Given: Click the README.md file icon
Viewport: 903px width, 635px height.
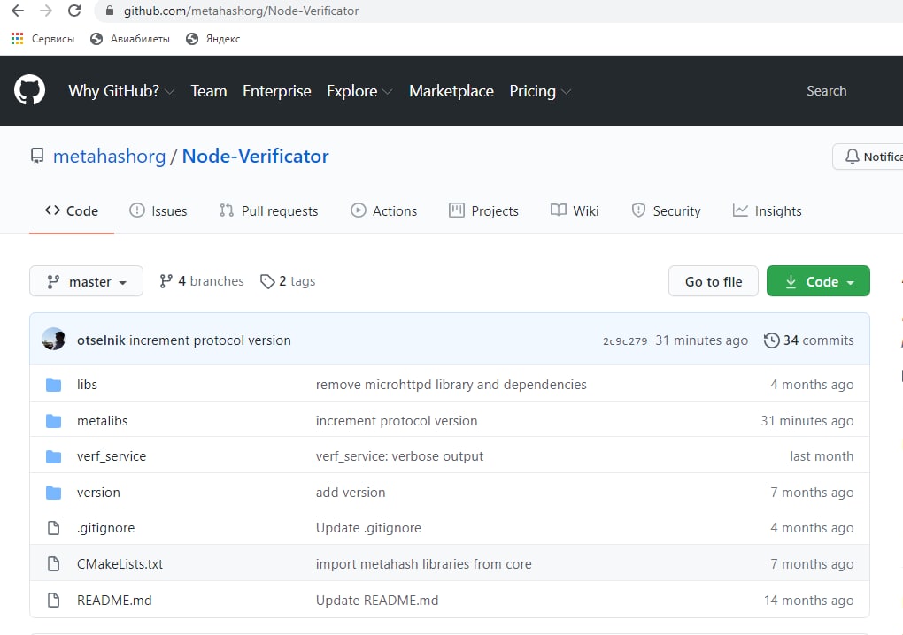Looking at the screenshot, I should [53, 600].
